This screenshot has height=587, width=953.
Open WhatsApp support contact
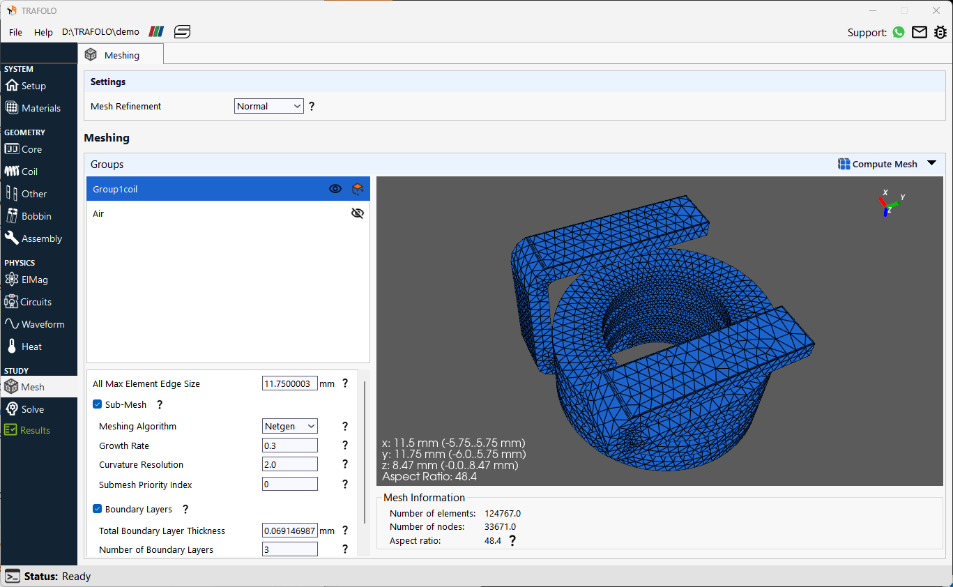pyautogui.click(x=898, y=32)
